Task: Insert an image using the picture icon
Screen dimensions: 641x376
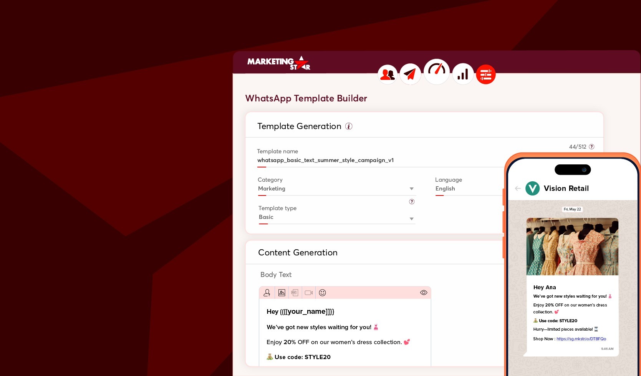Action: point(282,293)
